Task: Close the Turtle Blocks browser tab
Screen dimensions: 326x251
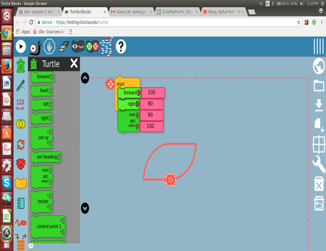Action: click(104, 12)
